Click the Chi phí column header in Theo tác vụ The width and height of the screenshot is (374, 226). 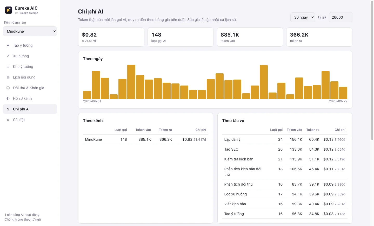340,130
